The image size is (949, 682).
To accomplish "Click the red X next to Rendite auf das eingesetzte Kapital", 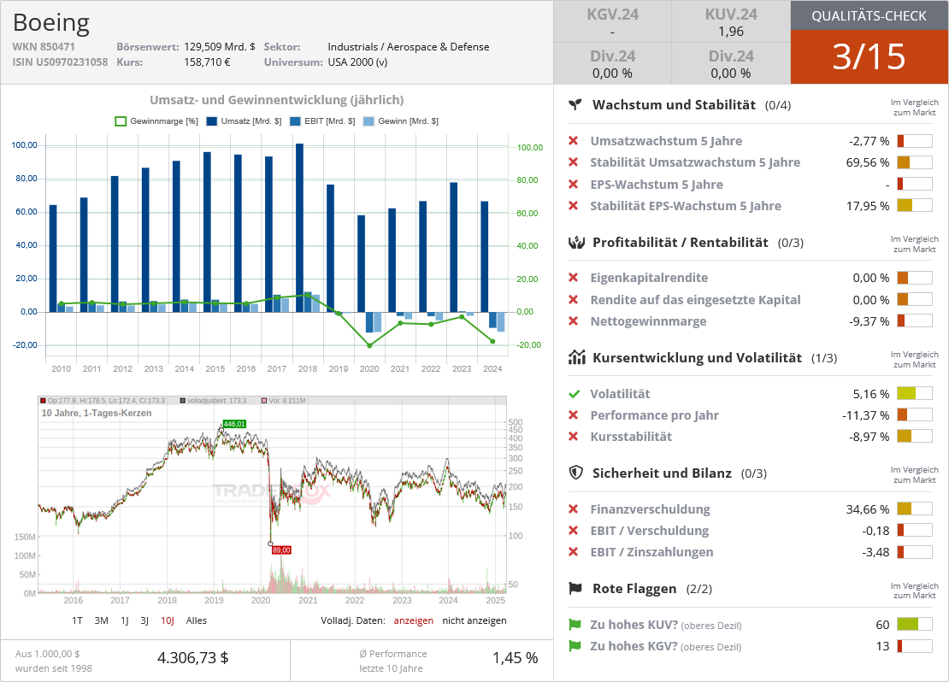I will point(573,299).
